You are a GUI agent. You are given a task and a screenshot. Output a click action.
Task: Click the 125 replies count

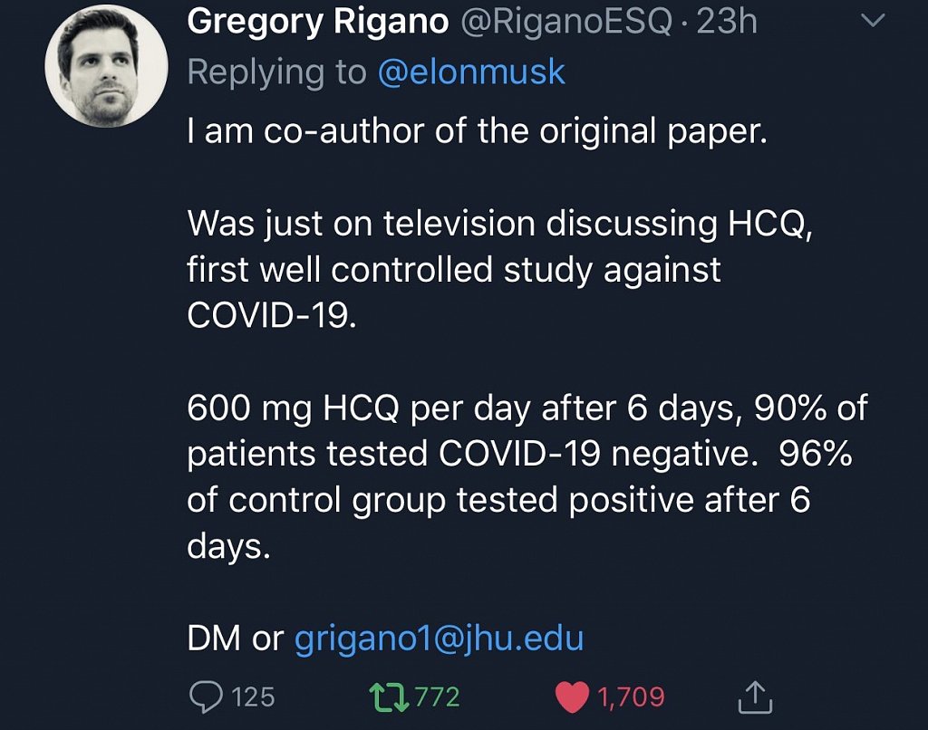point(254,696)
